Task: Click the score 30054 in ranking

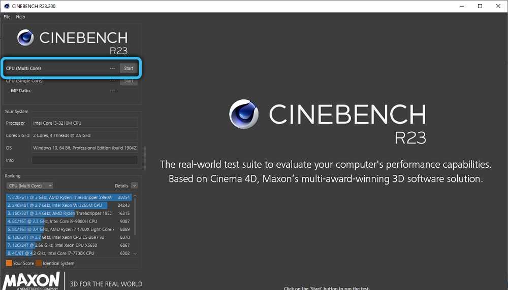Action: click(x=124, y=197)
